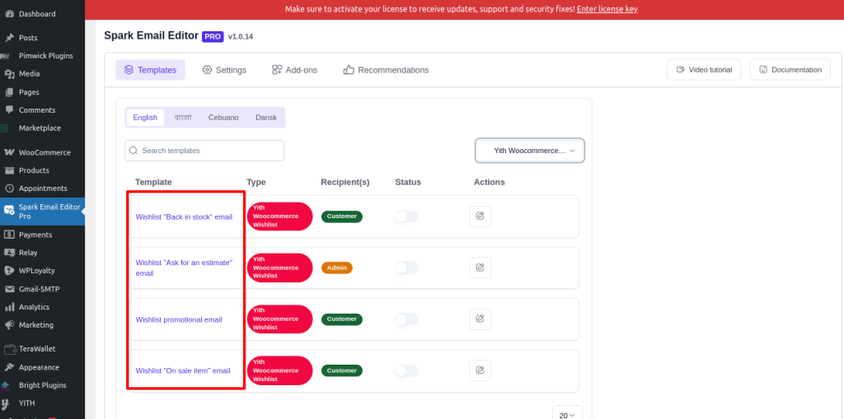The image size is (844, 419).
Task: Click the Appointments clock icon in the sidebar
Action: tap(9, 189)
